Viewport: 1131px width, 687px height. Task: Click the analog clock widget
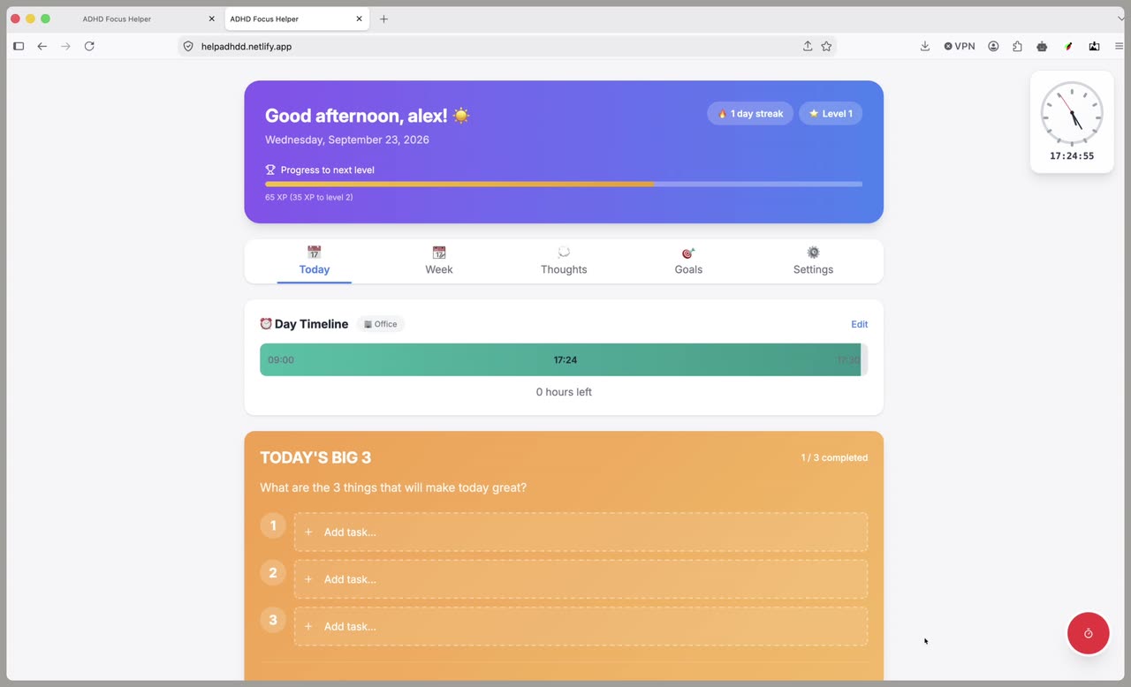[1072, 115]
